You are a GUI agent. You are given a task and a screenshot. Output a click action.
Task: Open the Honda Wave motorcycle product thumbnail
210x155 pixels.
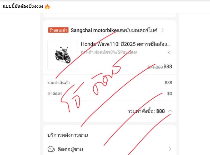(x=63, y=55)
